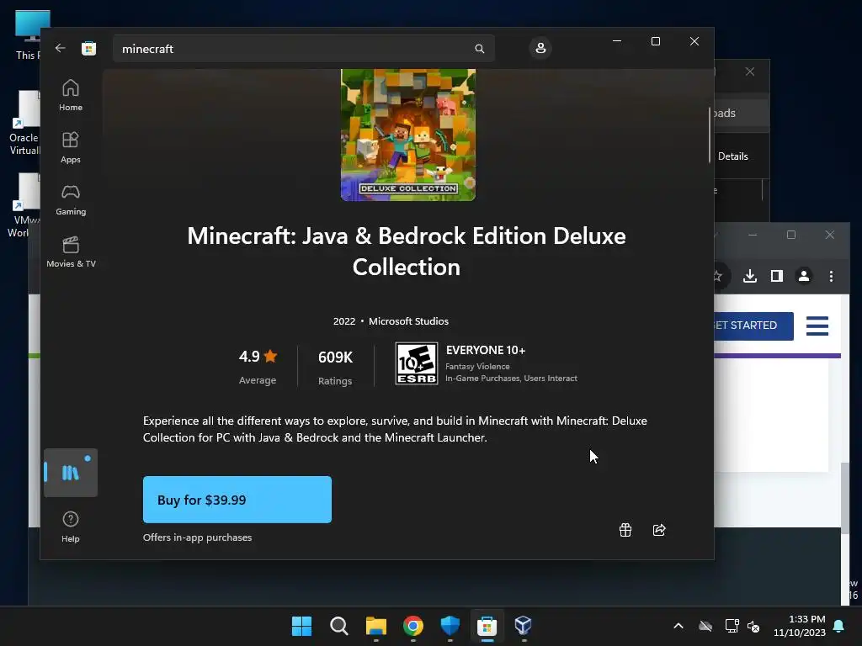This screenshot has width=862, height=646.
Task: Select the Oracle VirtualBox desktop shortcut
Action: point(24,124)
